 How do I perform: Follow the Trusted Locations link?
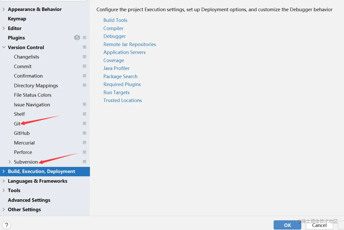coord(122,100)
